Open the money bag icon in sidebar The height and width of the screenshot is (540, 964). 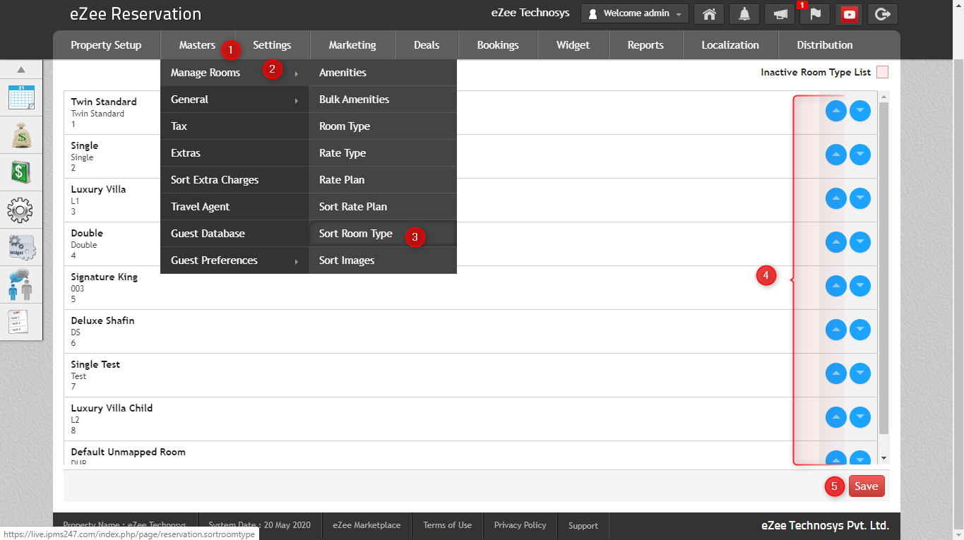click(x=21, y=135)
